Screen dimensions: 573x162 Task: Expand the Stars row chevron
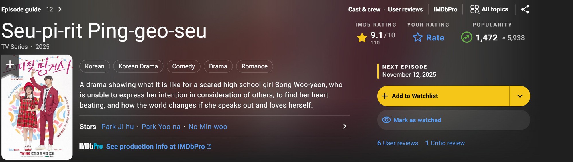click(345, 126)
